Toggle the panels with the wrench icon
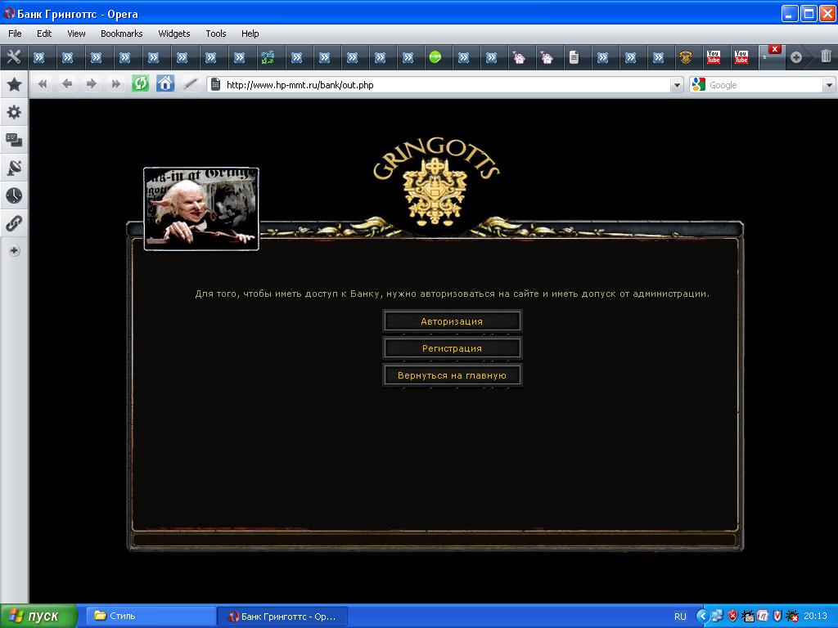The image size is (838, 628). (x=14, y=56)
